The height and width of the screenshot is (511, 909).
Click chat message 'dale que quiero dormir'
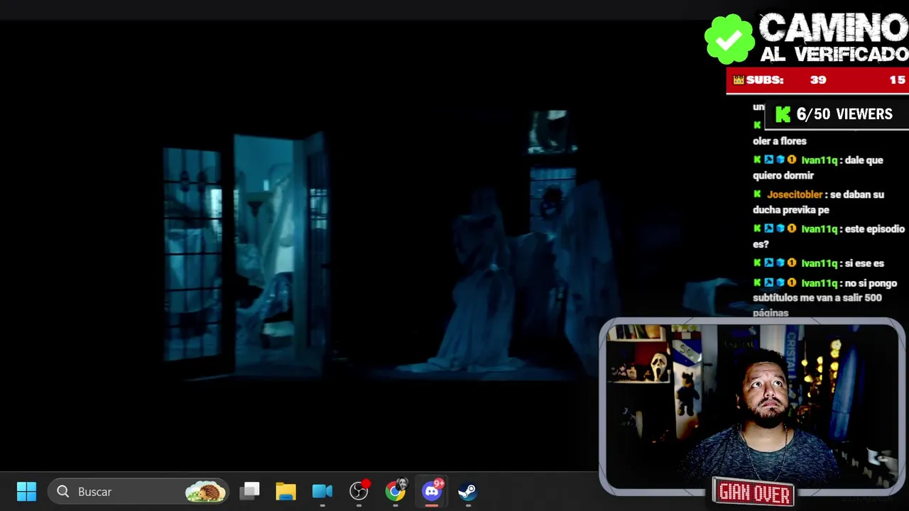pyautogui.click(x=818, y=167)
